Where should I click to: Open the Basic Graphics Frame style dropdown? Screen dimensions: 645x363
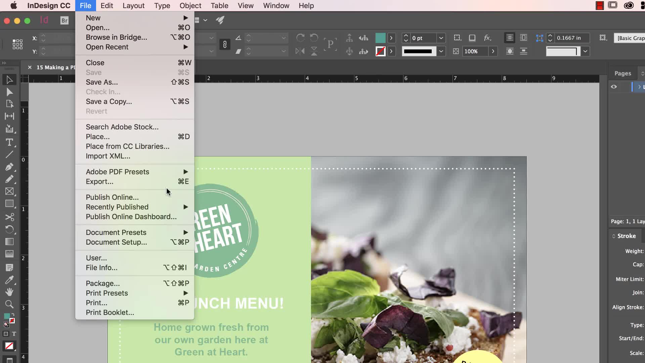pos(630,38)
